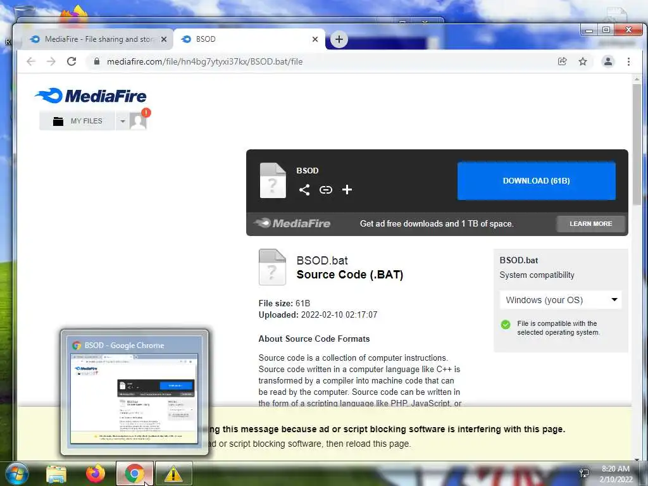
Task: Click the page vertical scrollbar thumb
Action: click(x=637, y=144)
